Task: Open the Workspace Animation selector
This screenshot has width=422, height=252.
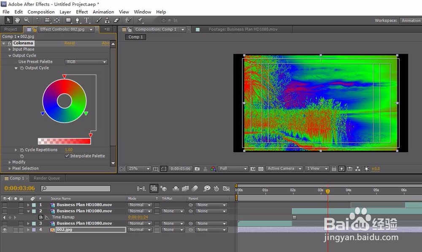Action: [410, 20]
